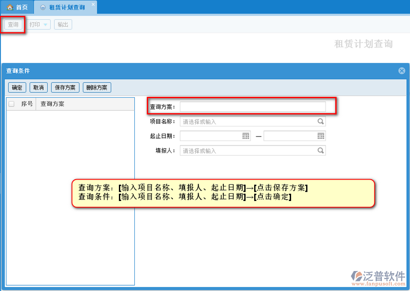Click the 输出 toolbar button
The width and height of the screenshot is (410, 291).
63,25
